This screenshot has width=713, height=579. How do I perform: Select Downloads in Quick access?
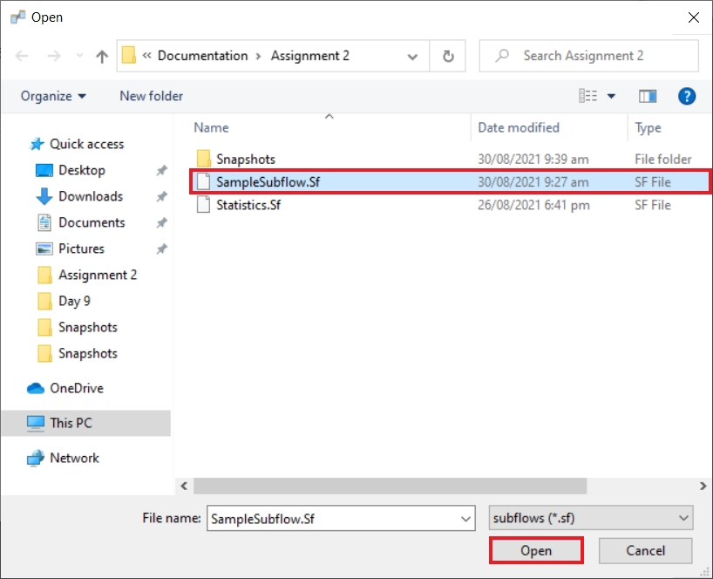[91, 196]
